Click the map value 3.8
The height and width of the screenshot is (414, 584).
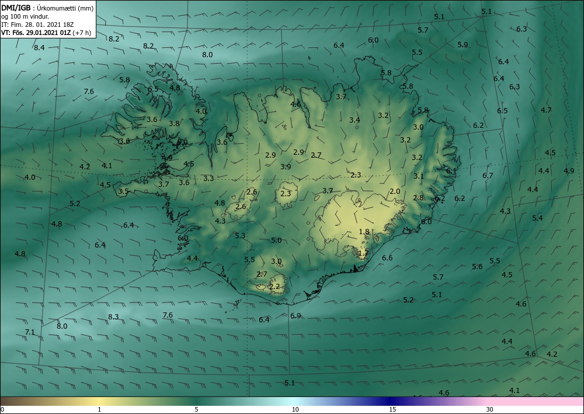click(x=174, y=124)
